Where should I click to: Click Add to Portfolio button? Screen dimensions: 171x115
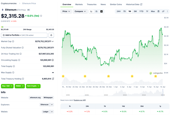[24, 35]
